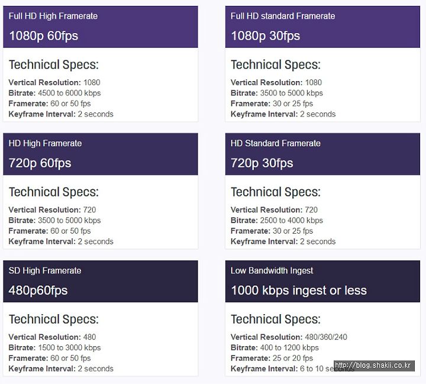Click the HD Standard Framerate header

click(276, 143)
